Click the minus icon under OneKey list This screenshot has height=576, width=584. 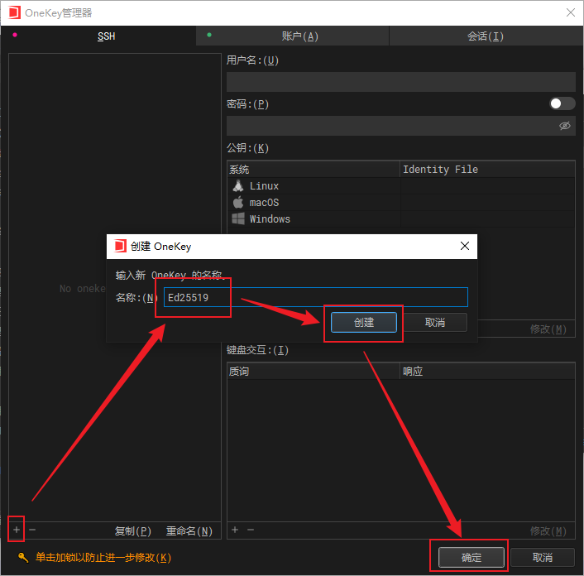32,530
